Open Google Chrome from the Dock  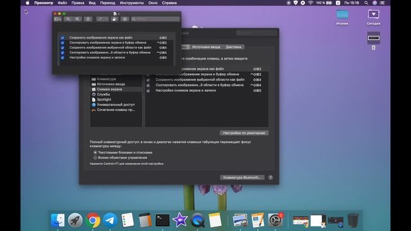(x=92, y=220)
